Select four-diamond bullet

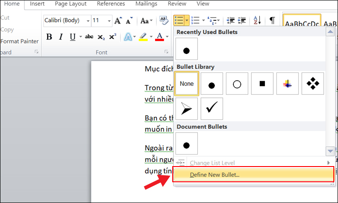pos(313,84)
